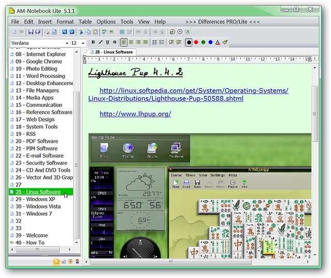Screen dimensions: 331x278
Task: Open the Verdana font dropdown
Action: tap(67, 43)
